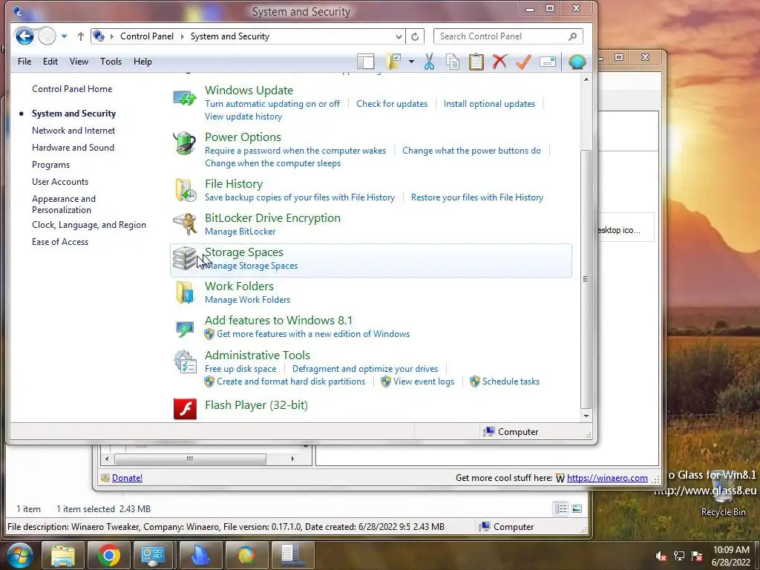Click the orange checkmark toolbar icon
The image size is (760, 570).
(x=523, y=62)
